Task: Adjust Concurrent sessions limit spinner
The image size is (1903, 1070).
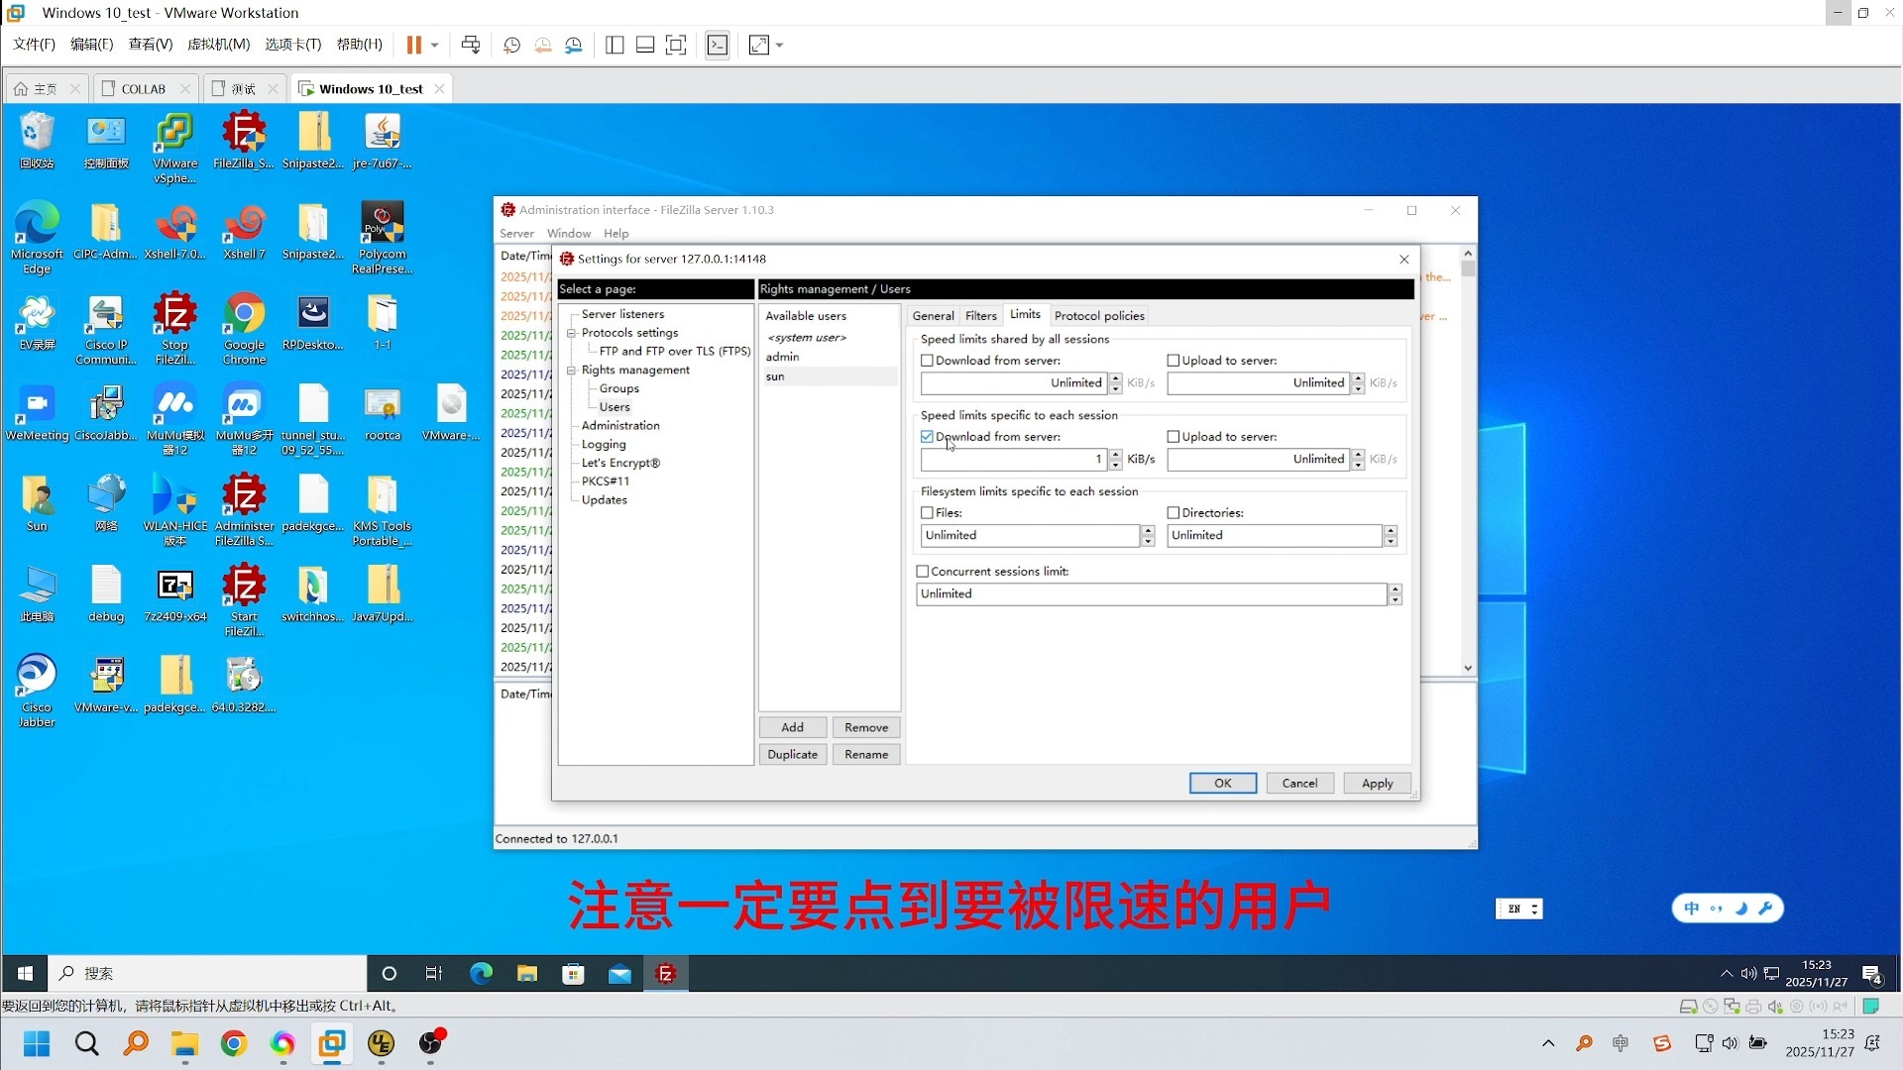Action: (1396, 594)
